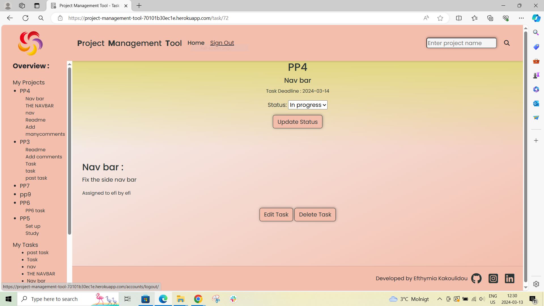Open Edge's Settings and more menu

(x=522, y=18)
